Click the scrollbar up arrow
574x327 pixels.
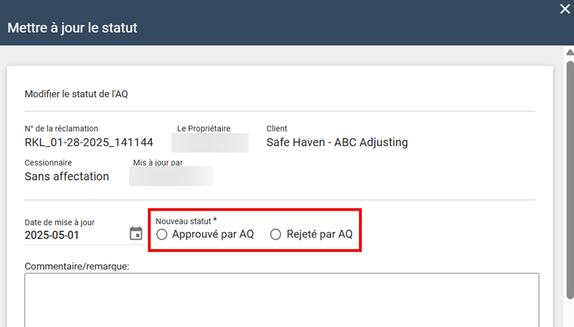coord(570,53)
